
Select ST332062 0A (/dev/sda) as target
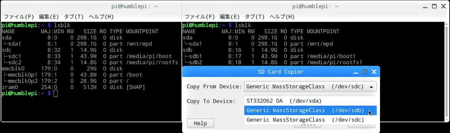[310, 101]
